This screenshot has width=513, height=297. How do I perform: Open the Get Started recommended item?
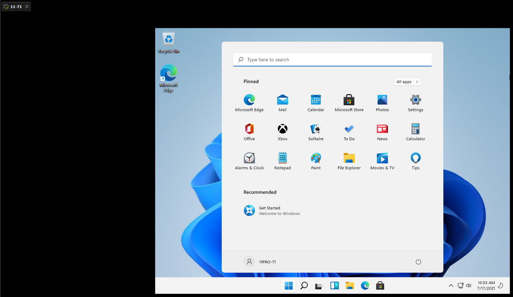(x=272, y=211)
